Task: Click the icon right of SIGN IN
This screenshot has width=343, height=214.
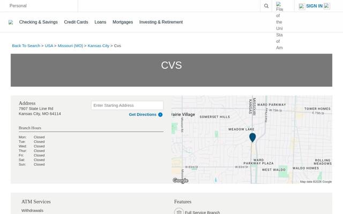Action: 326,6
